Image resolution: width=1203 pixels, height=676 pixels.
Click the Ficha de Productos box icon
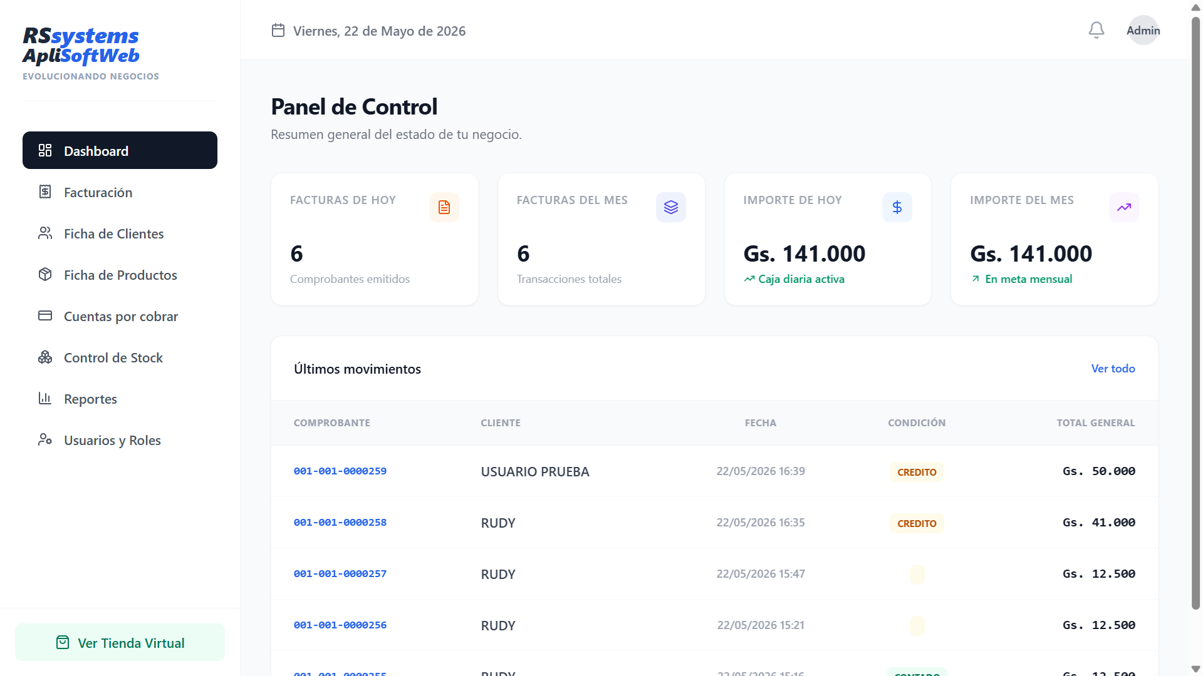[45, 274]
